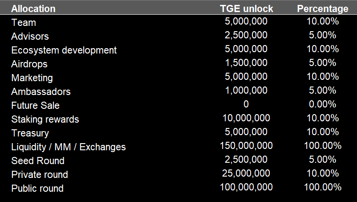The width and height of the screenshot is (357, 202).
Task: Click the 1,500,000 Airdrops unlock value
Action: [246, 63]
